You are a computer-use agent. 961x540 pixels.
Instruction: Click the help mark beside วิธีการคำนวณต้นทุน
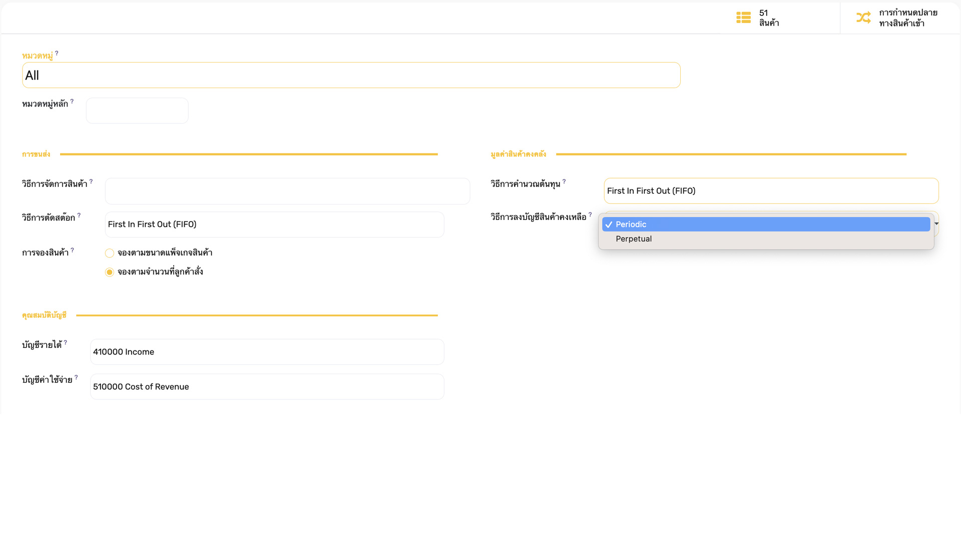pos(564,181)
